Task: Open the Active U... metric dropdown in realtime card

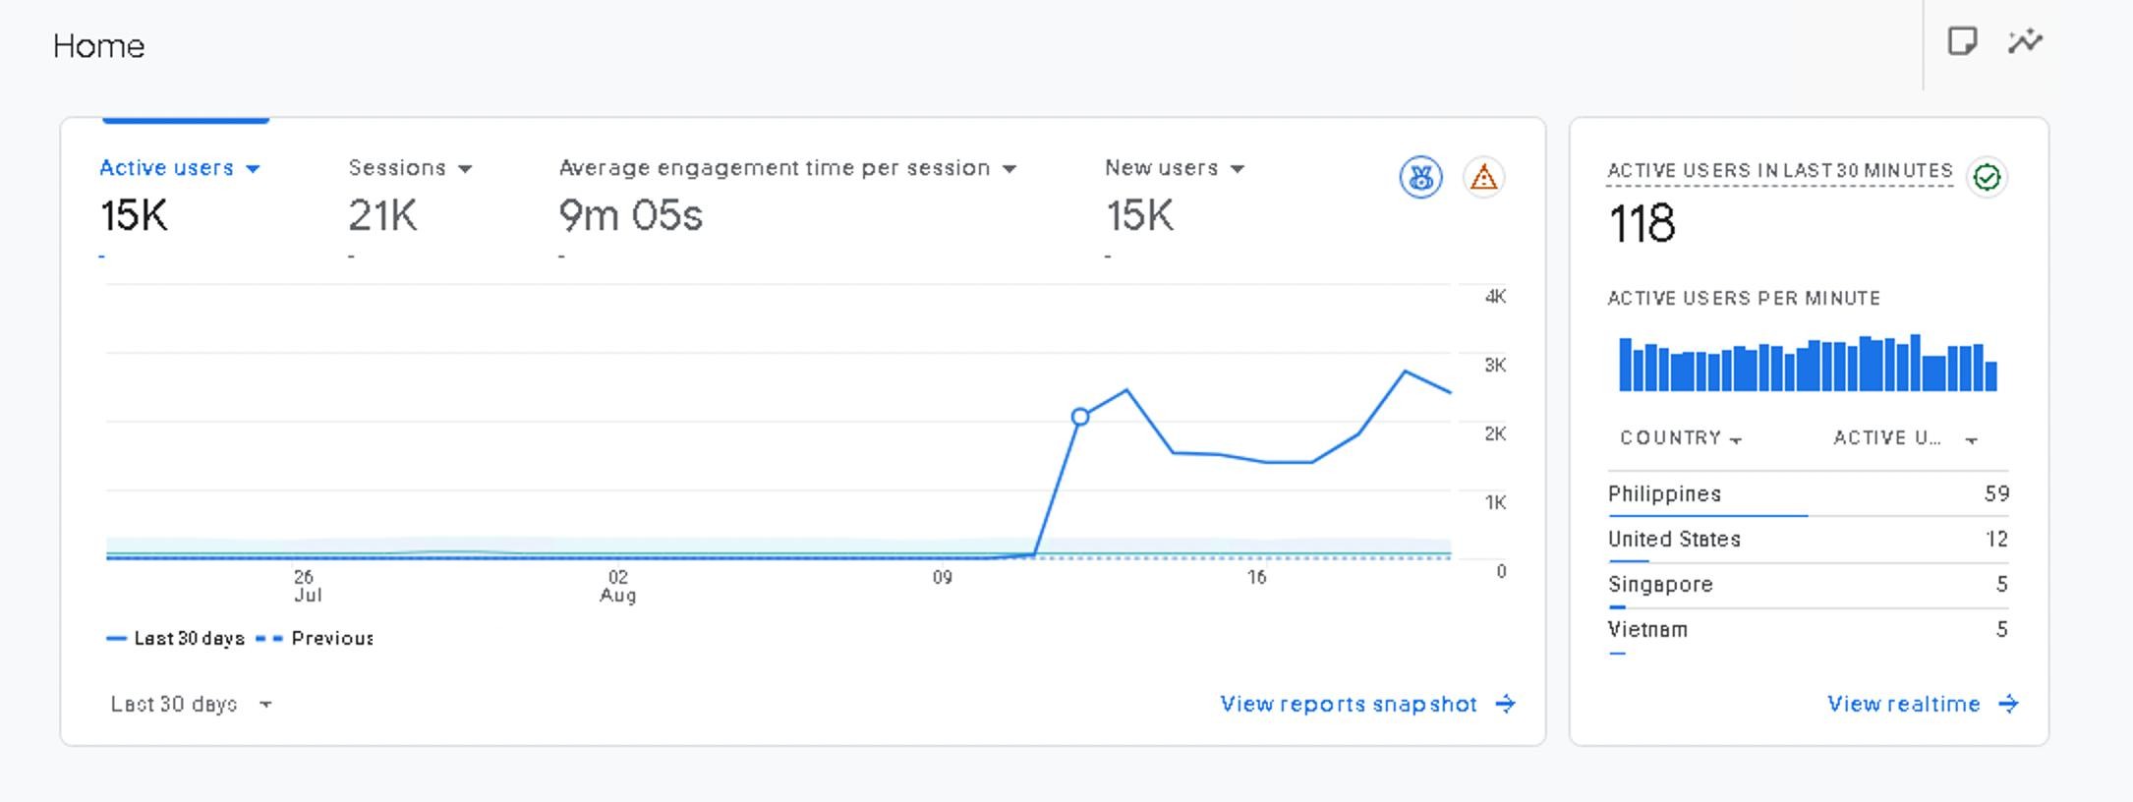Action: tap(1905, 438)
